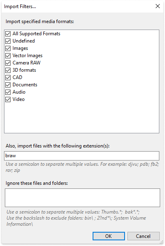The height and width of the screenshot is (246, 165).
Task: Disable the CAD format checkbox
Action: coord(8,77)
